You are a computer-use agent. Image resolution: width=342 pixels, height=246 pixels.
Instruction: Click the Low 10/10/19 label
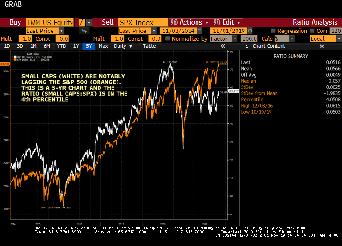point(256,112)
